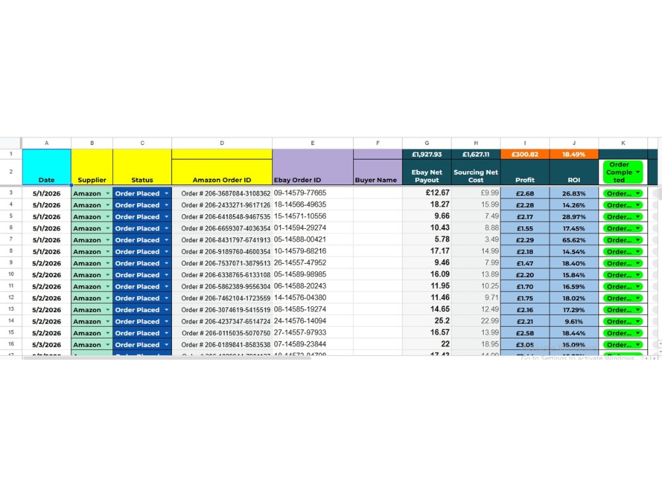Image resolution: width=662 pixels, height=496 pixels.
Task: Select column D header
Action: click(222, 143)
